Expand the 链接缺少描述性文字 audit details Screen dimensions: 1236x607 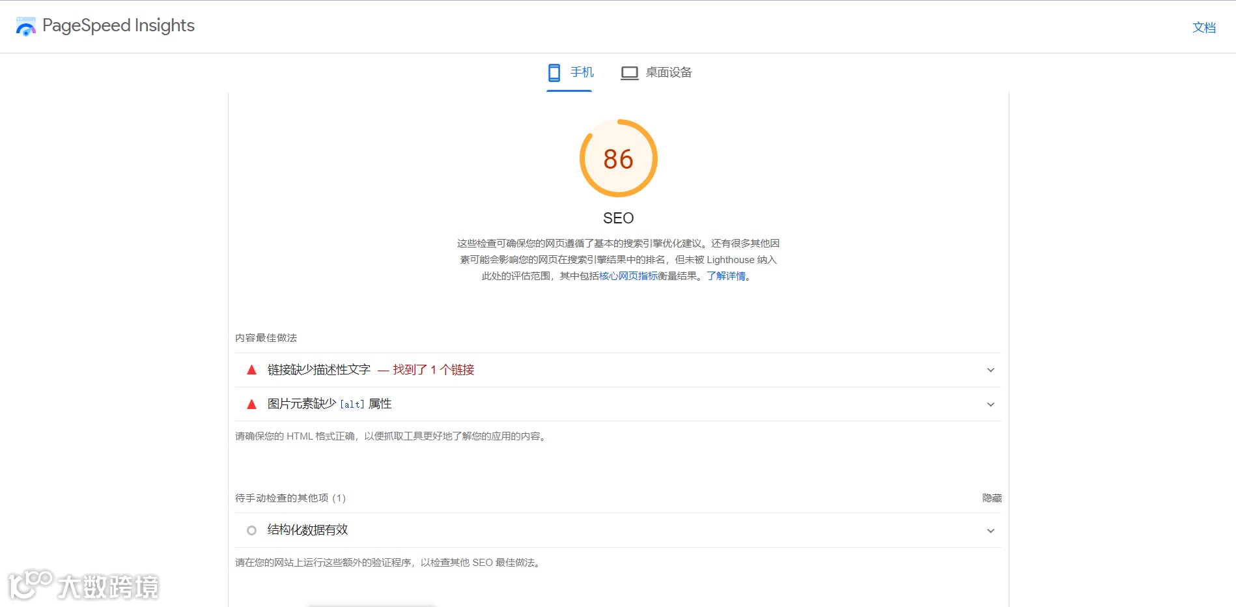pyautogui.click(x=990, y=369)
